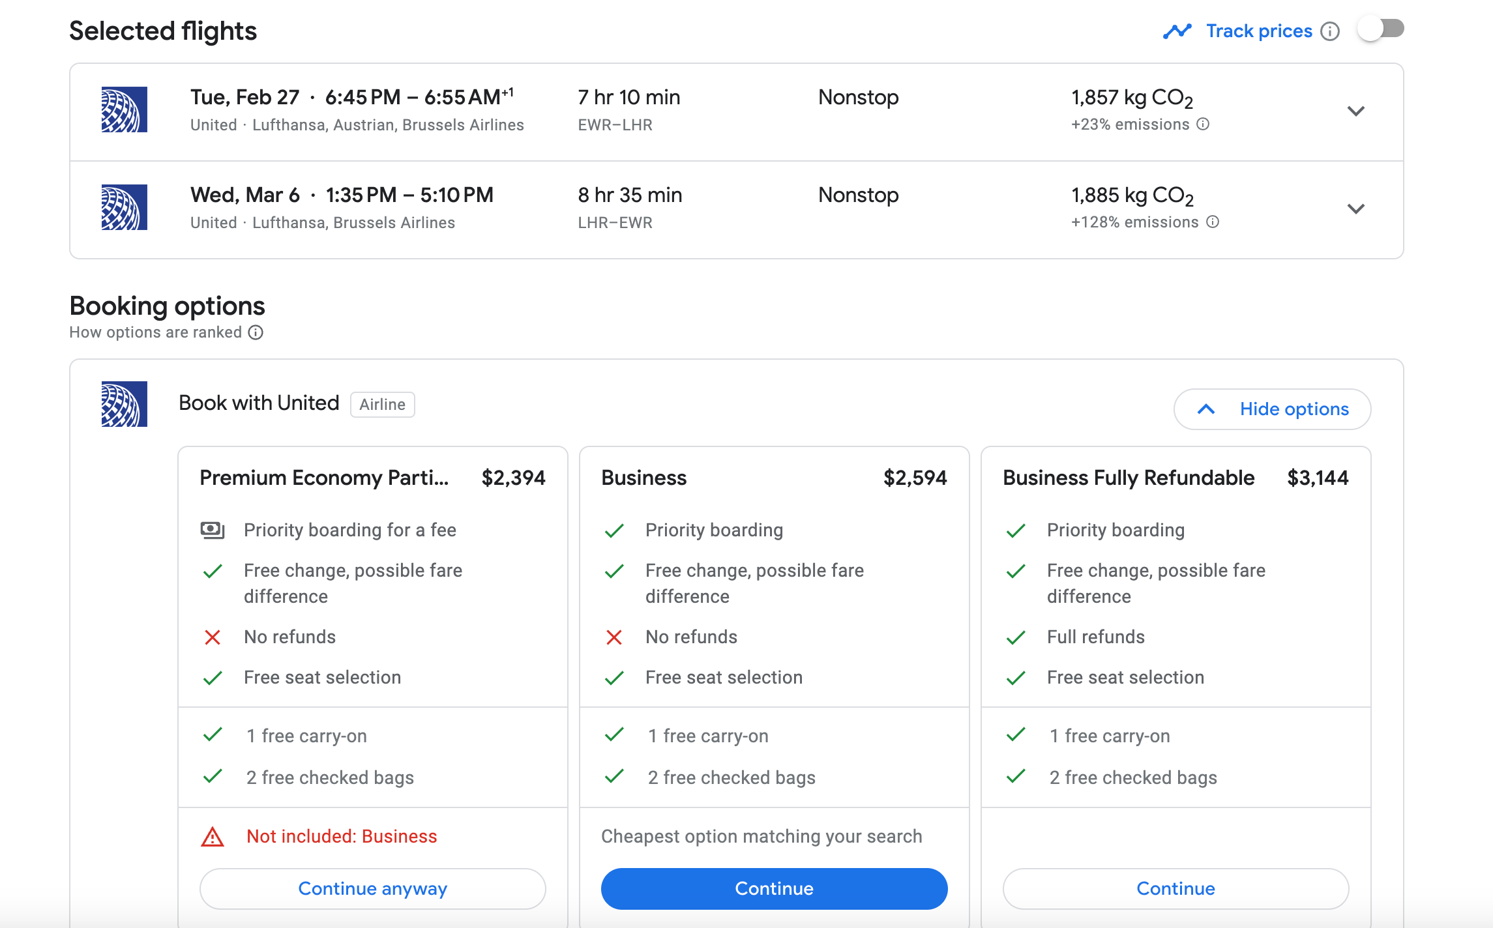
Task: Click Premium Economy free change checkmark
Action: pos(213,572)
